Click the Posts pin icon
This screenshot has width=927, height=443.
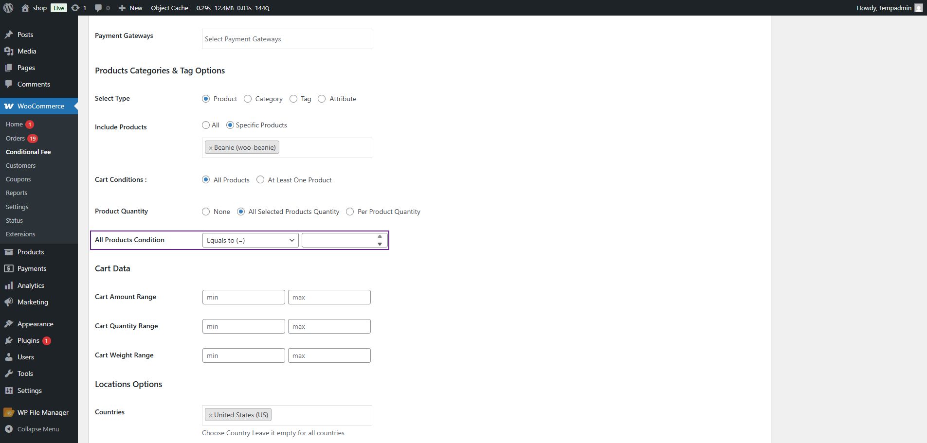pos(9,35)
